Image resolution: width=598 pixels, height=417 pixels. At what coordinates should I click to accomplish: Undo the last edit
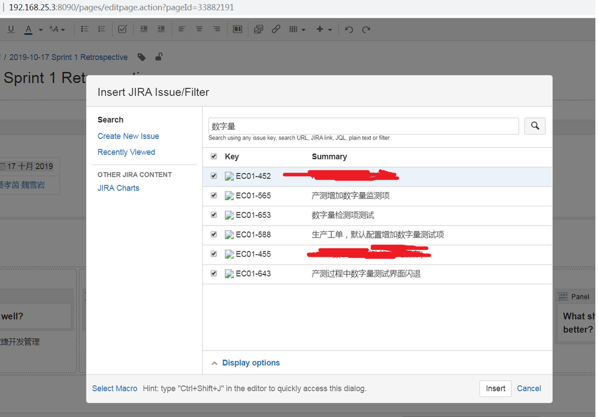coord(349,30)
